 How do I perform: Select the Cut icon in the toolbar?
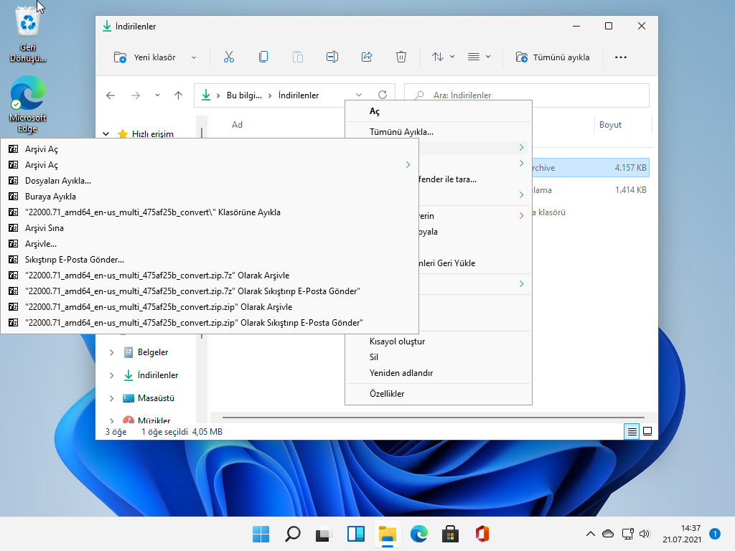pos(229,57)
